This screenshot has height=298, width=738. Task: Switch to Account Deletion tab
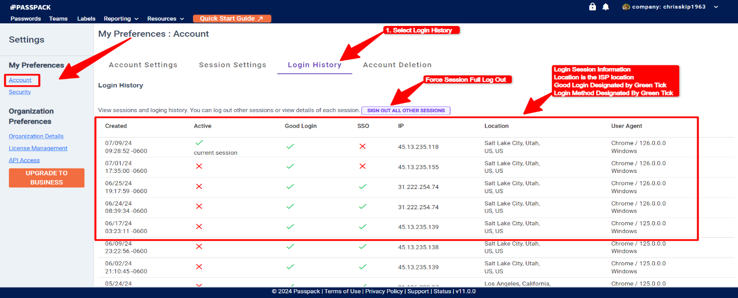tap(397, 65)
